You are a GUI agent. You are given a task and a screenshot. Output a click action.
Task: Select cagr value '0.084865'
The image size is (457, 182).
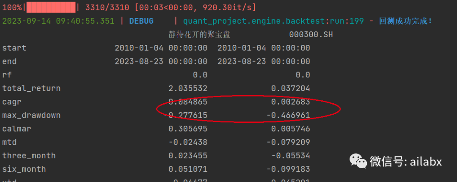point(188,102)
